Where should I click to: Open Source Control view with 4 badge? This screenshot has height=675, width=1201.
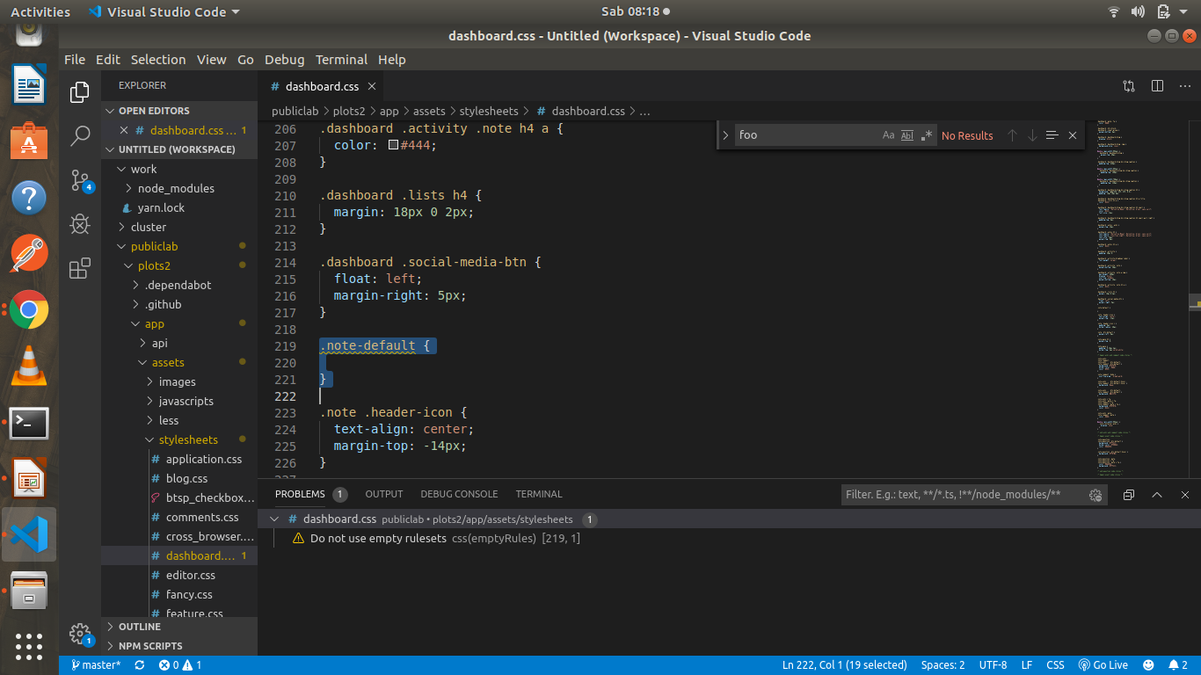tap(80, 180)
